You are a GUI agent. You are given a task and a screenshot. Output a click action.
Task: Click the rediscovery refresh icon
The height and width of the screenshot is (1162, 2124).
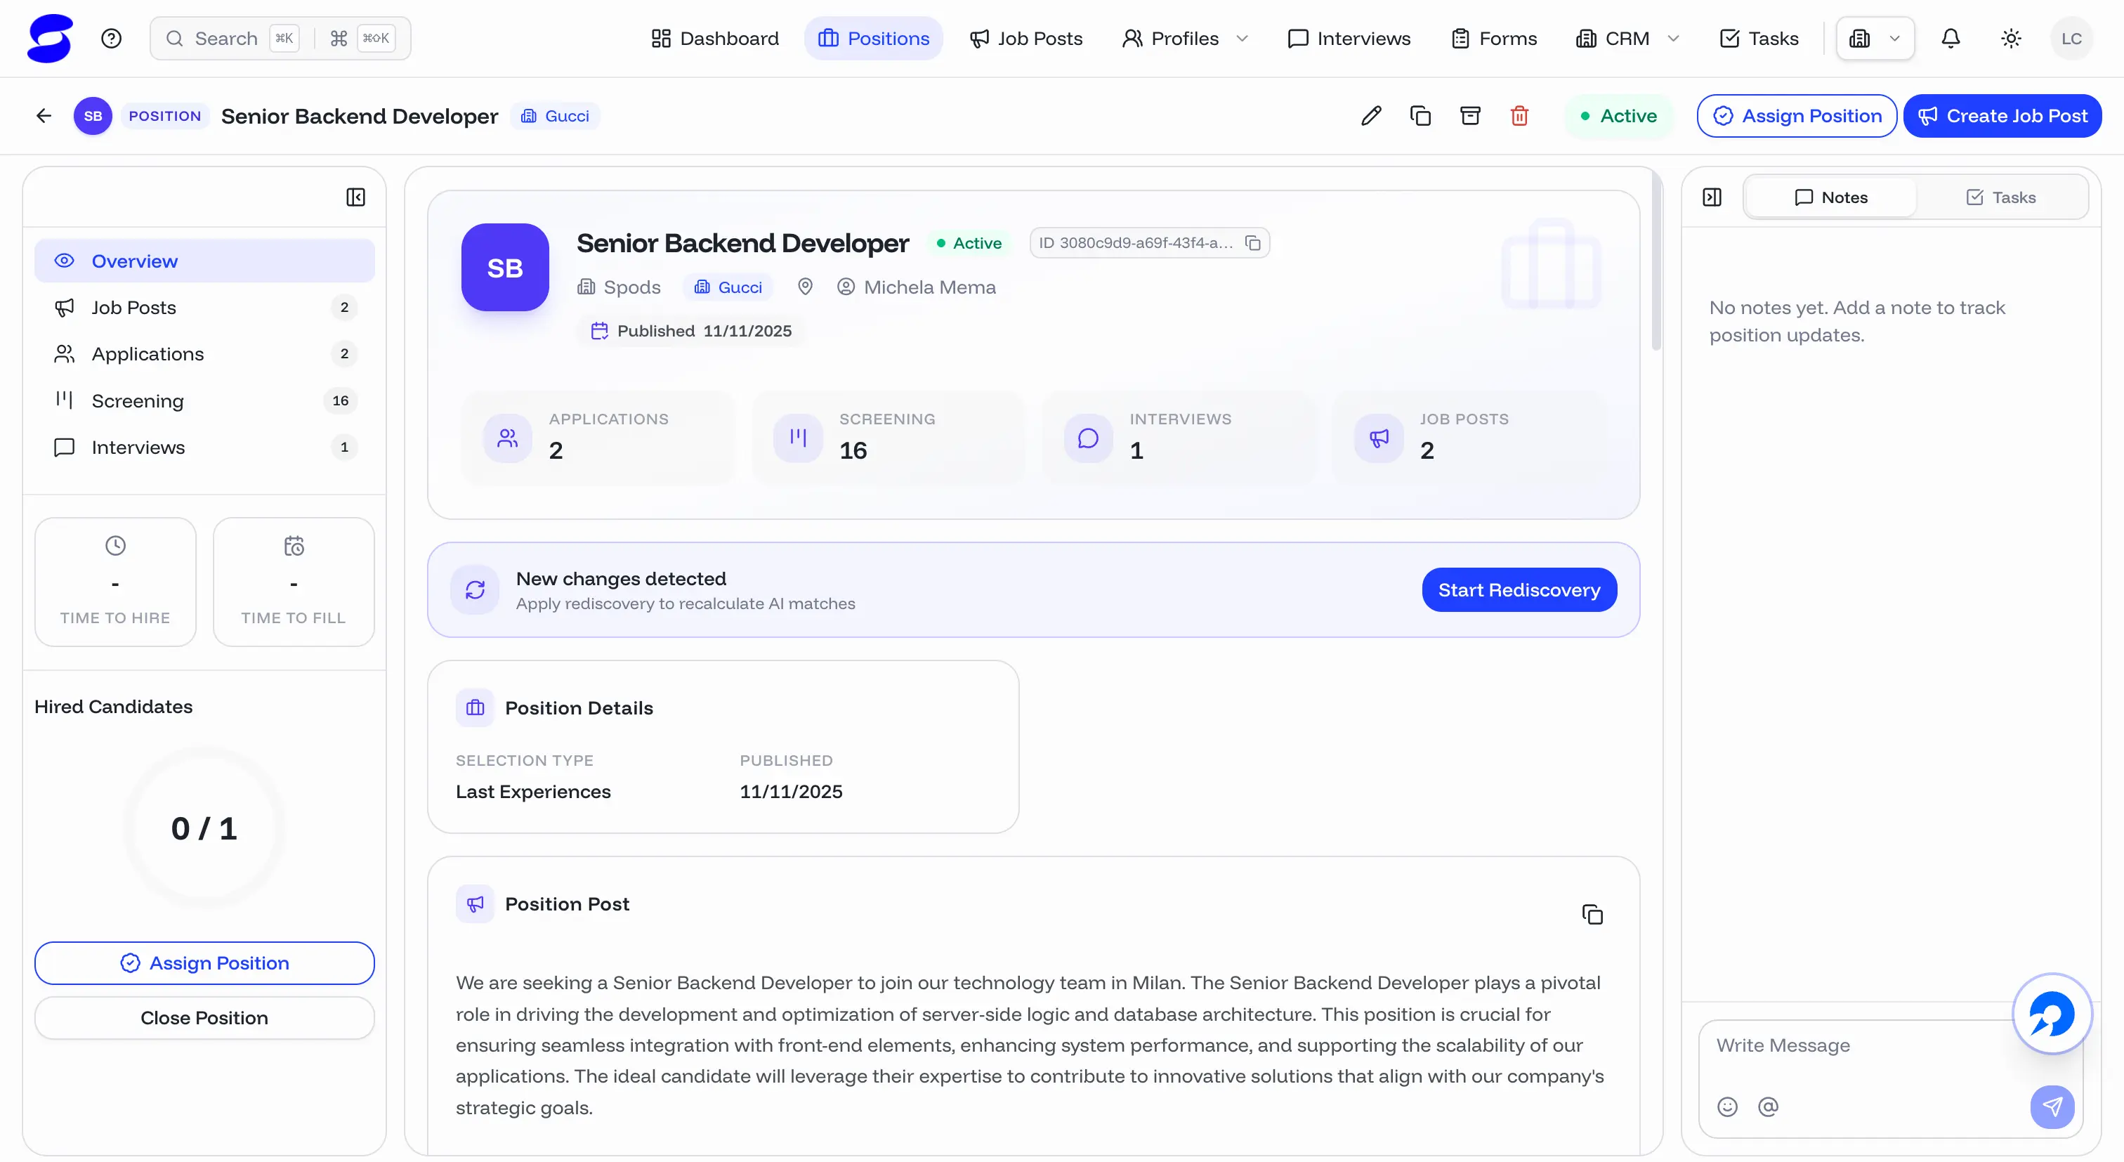point(475,590)
